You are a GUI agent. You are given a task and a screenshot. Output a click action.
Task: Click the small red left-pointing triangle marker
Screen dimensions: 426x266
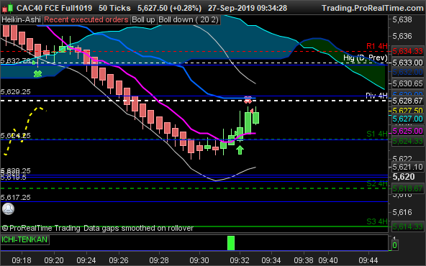252,111
